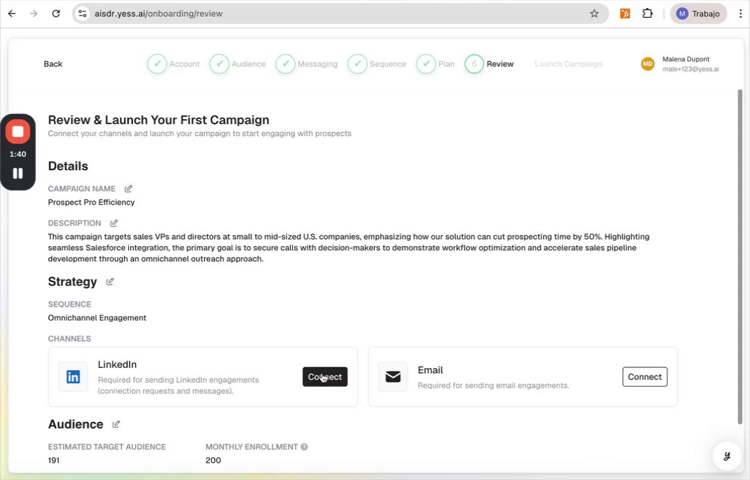Screen dimensions: 750x480
Task: Connect the Email channel
Action: pyautogui.click(x=645, y=377)
